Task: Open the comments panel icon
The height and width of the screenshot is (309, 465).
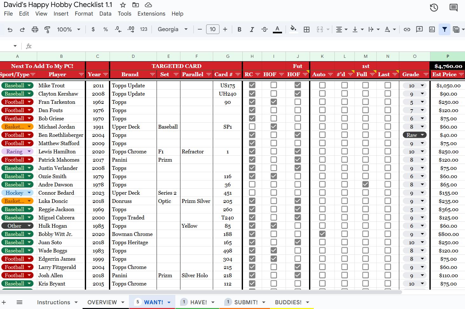Action: (454, 8)
